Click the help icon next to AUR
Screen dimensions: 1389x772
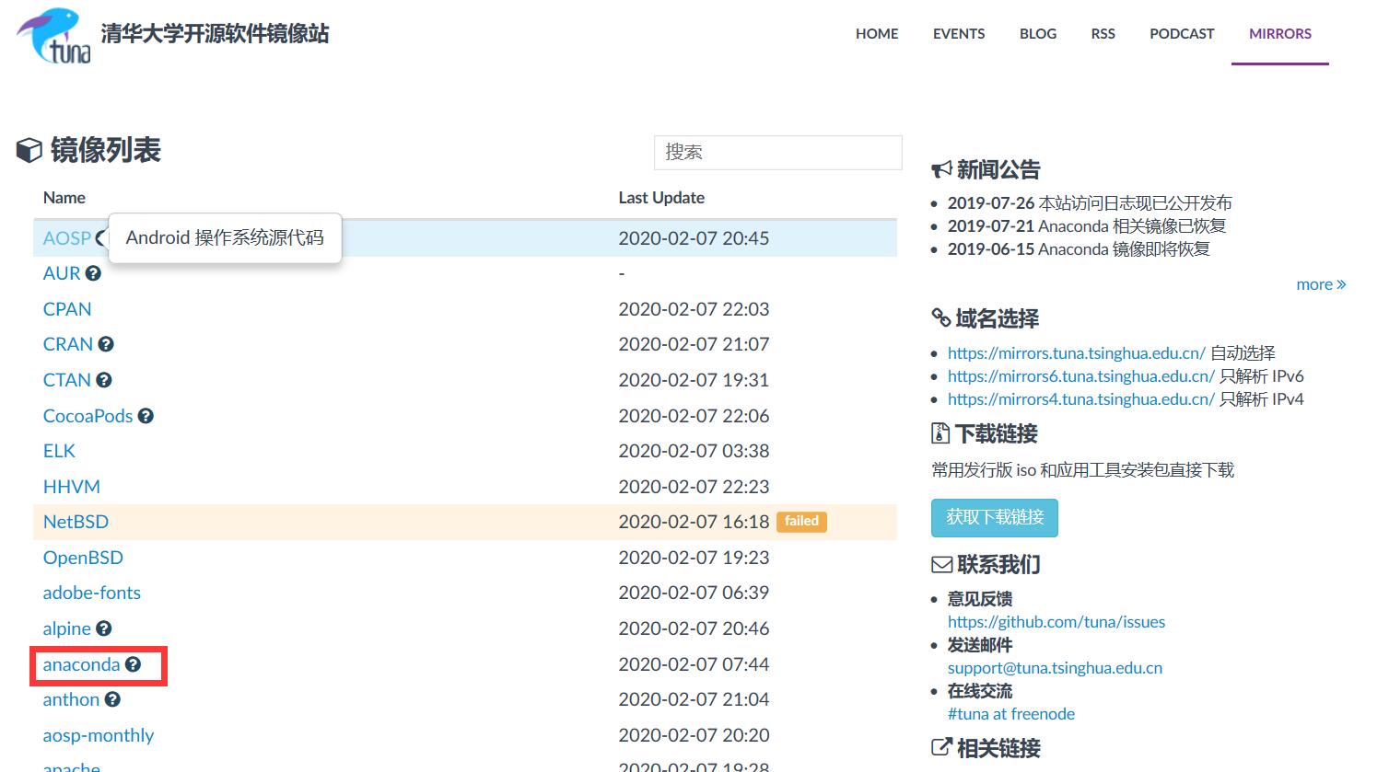[93, 273]
